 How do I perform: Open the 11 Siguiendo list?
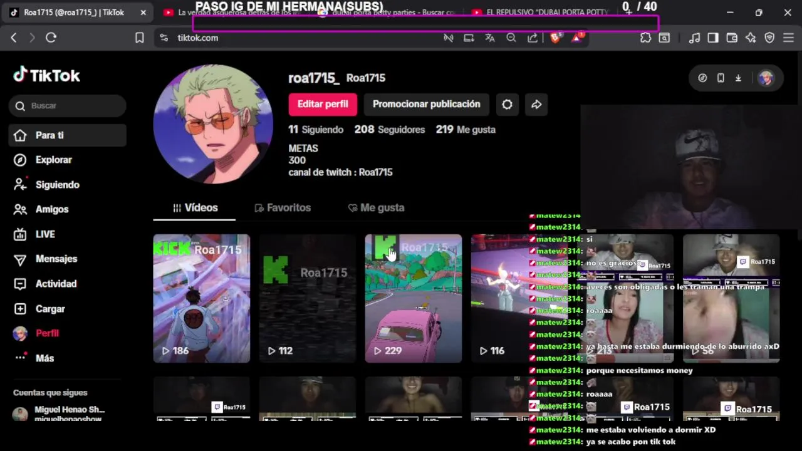pyautogui.click(x=316, y=130)
